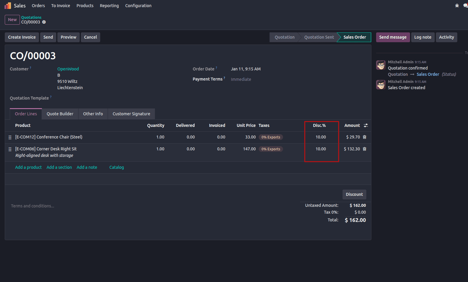Viewport: 468px width, 282px height.
Task: Cancel the sales order
Action: pos(90,37)
